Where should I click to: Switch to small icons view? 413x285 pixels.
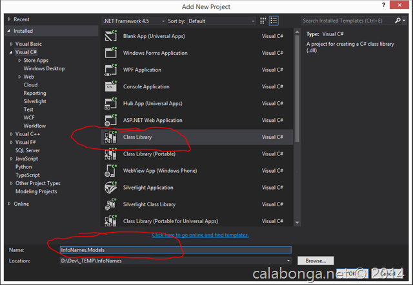[263, 21]
